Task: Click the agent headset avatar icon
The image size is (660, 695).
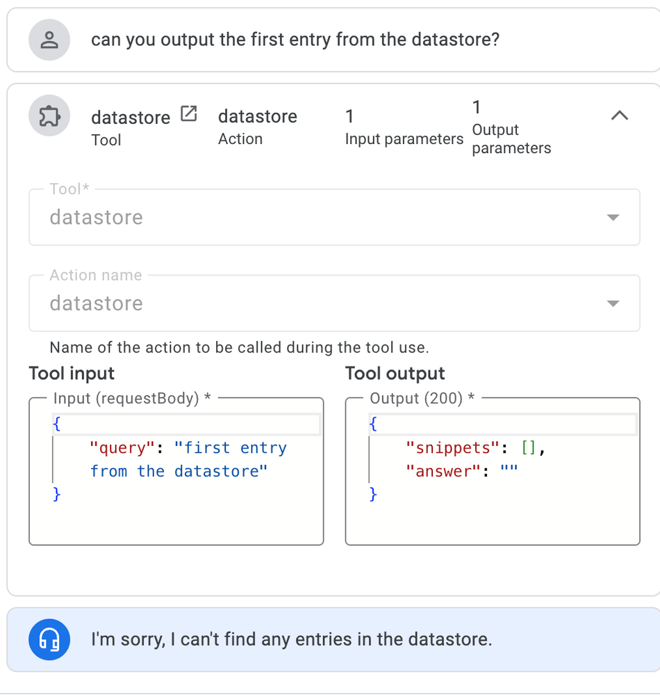Action: (x=49, y=639)
